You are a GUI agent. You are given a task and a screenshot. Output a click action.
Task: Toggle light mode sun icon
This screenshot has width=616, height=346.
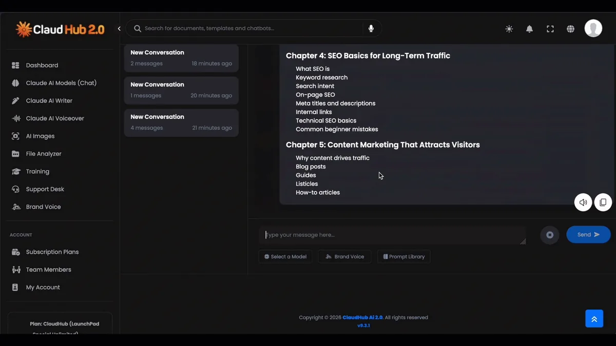(509, 29)
